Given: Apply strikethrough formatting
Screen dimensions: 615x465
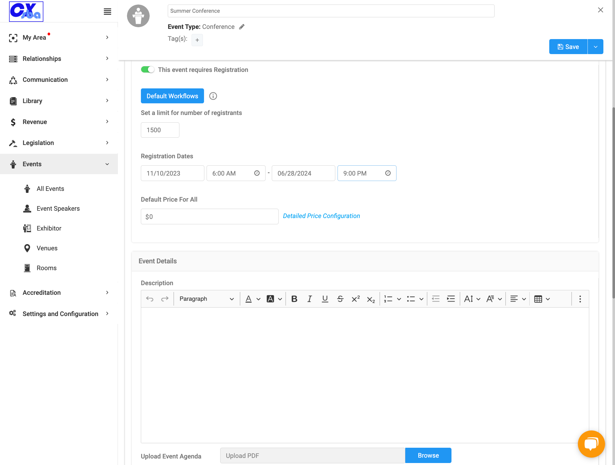Looking at the screenshot, I should click(340, 299).
